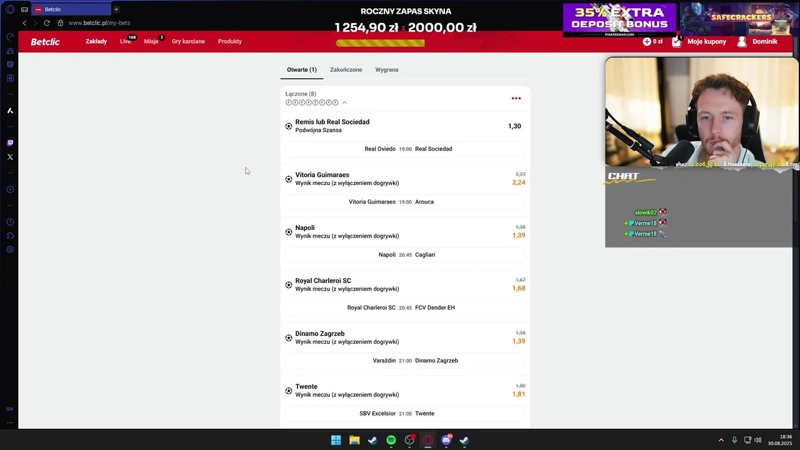Open File Explorer from the taskbar
This screenshot has height=450, width=800.
coord(354,440)
